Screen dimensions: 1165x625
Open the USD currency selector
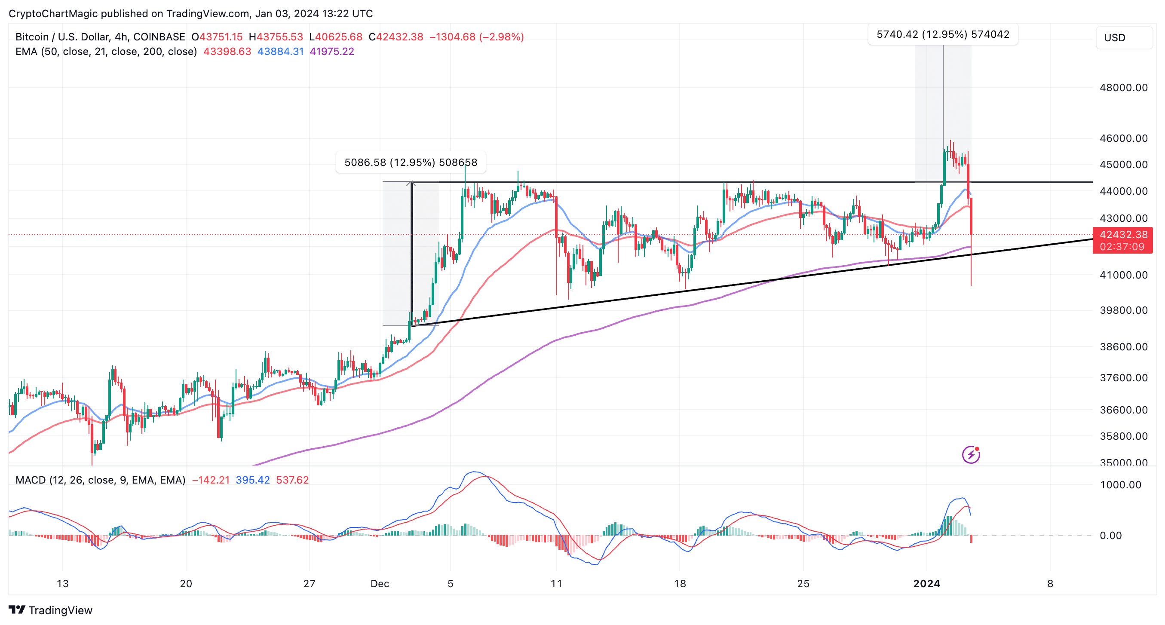[1124, 37]
